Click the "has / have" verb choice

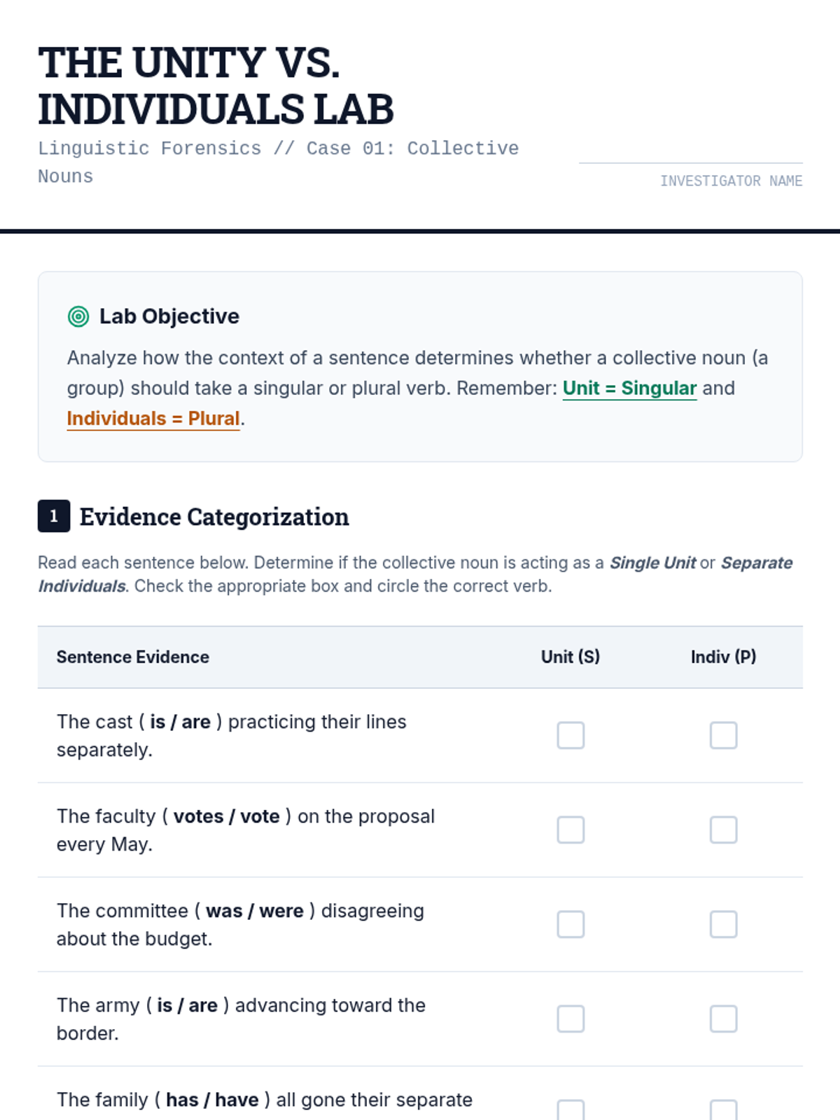pyautogui.click(x=212, y=1100)
